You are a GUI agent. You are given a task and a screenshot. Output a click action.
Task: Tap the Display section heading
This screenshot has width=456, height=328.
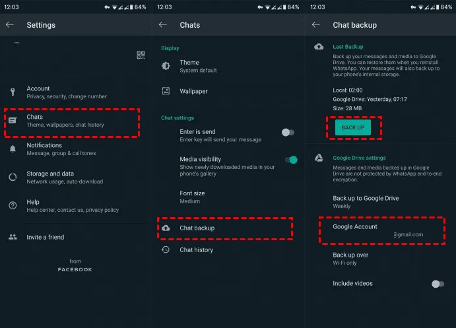point(170,48)
